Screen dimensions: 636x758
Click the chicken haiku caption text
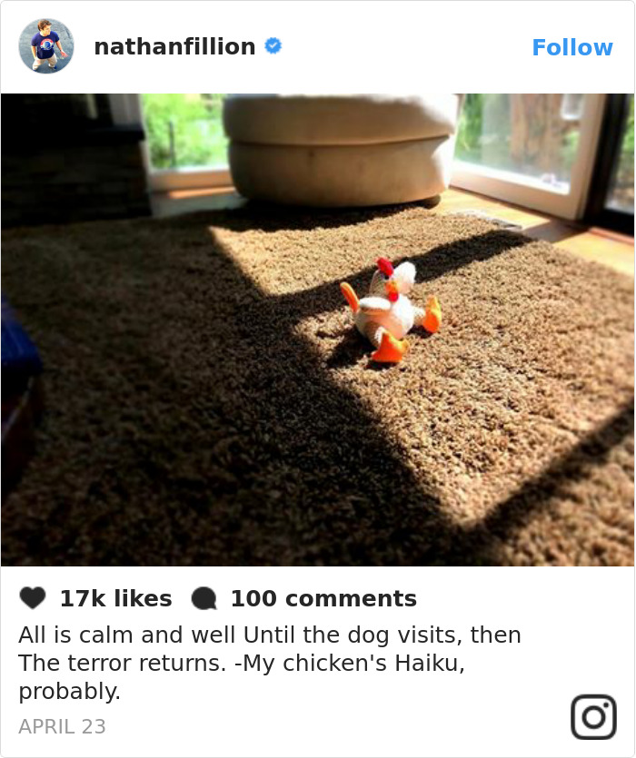(x=270, y=663)
